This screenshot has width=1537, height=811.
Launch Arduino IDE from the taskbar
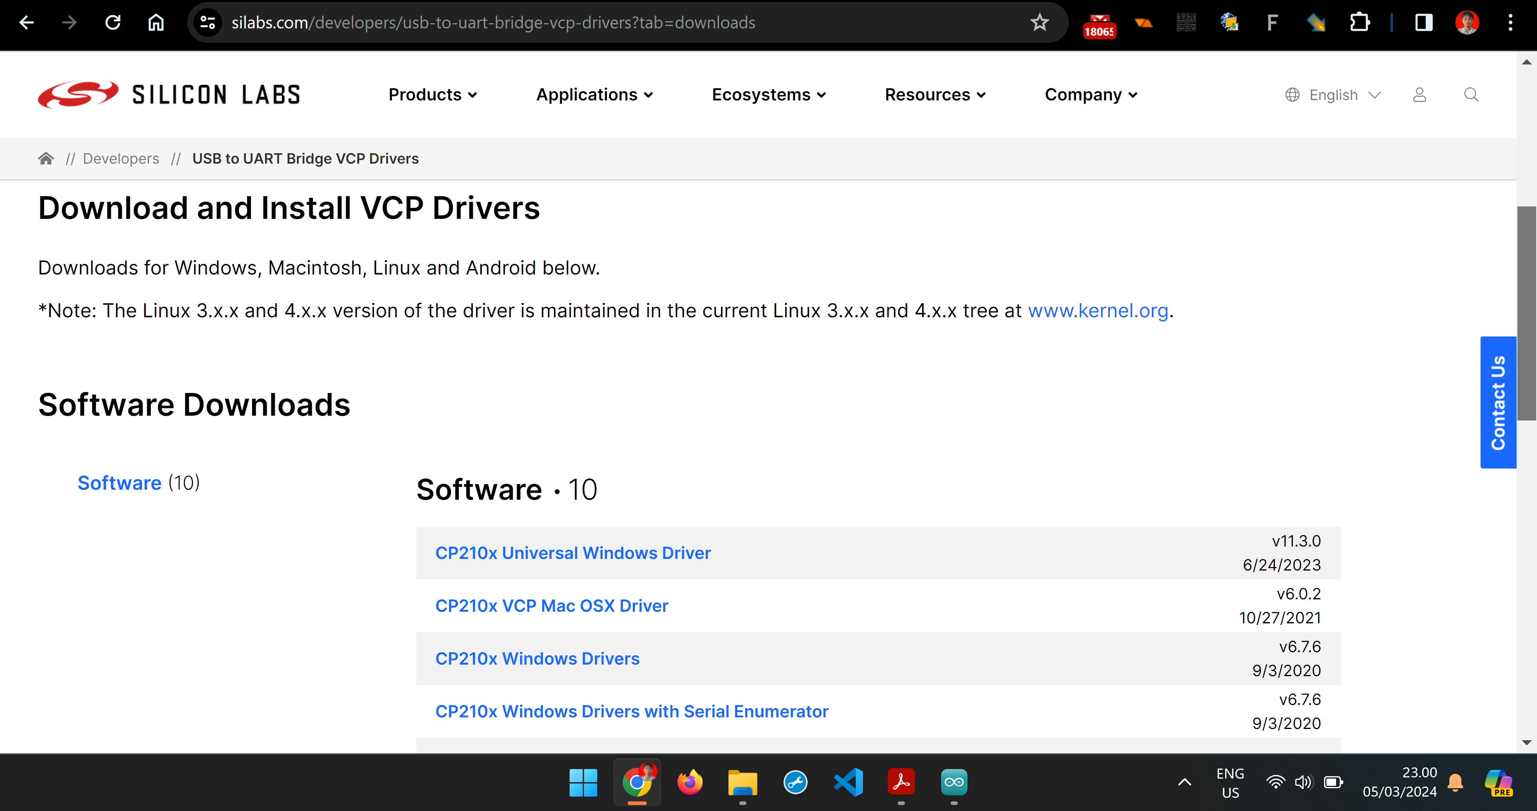pyautogui.click(x=954, y=782)
